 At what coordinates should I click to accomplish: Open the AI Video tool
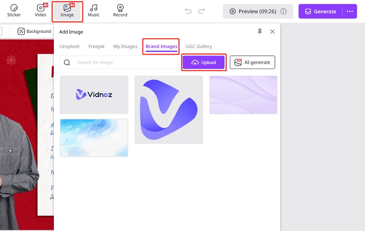[41, 10]
